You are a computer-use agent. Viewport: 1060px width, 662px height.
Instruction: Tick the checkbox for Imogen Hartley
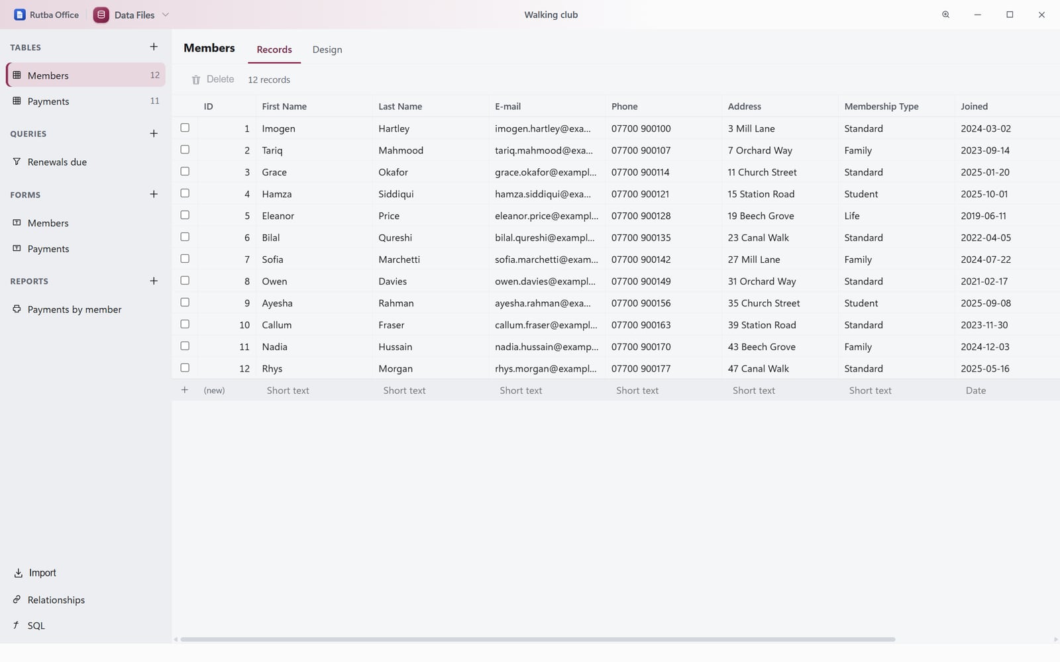(x=185, y=128)
